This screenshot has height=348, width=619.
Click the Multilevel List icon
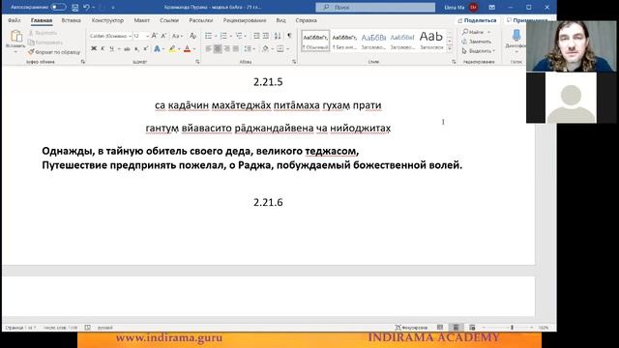pos(239,36)
